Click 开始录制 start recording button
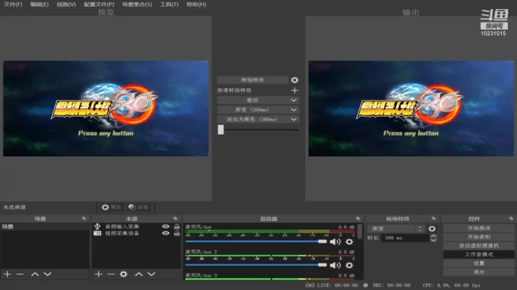 (x=479, y=237)
